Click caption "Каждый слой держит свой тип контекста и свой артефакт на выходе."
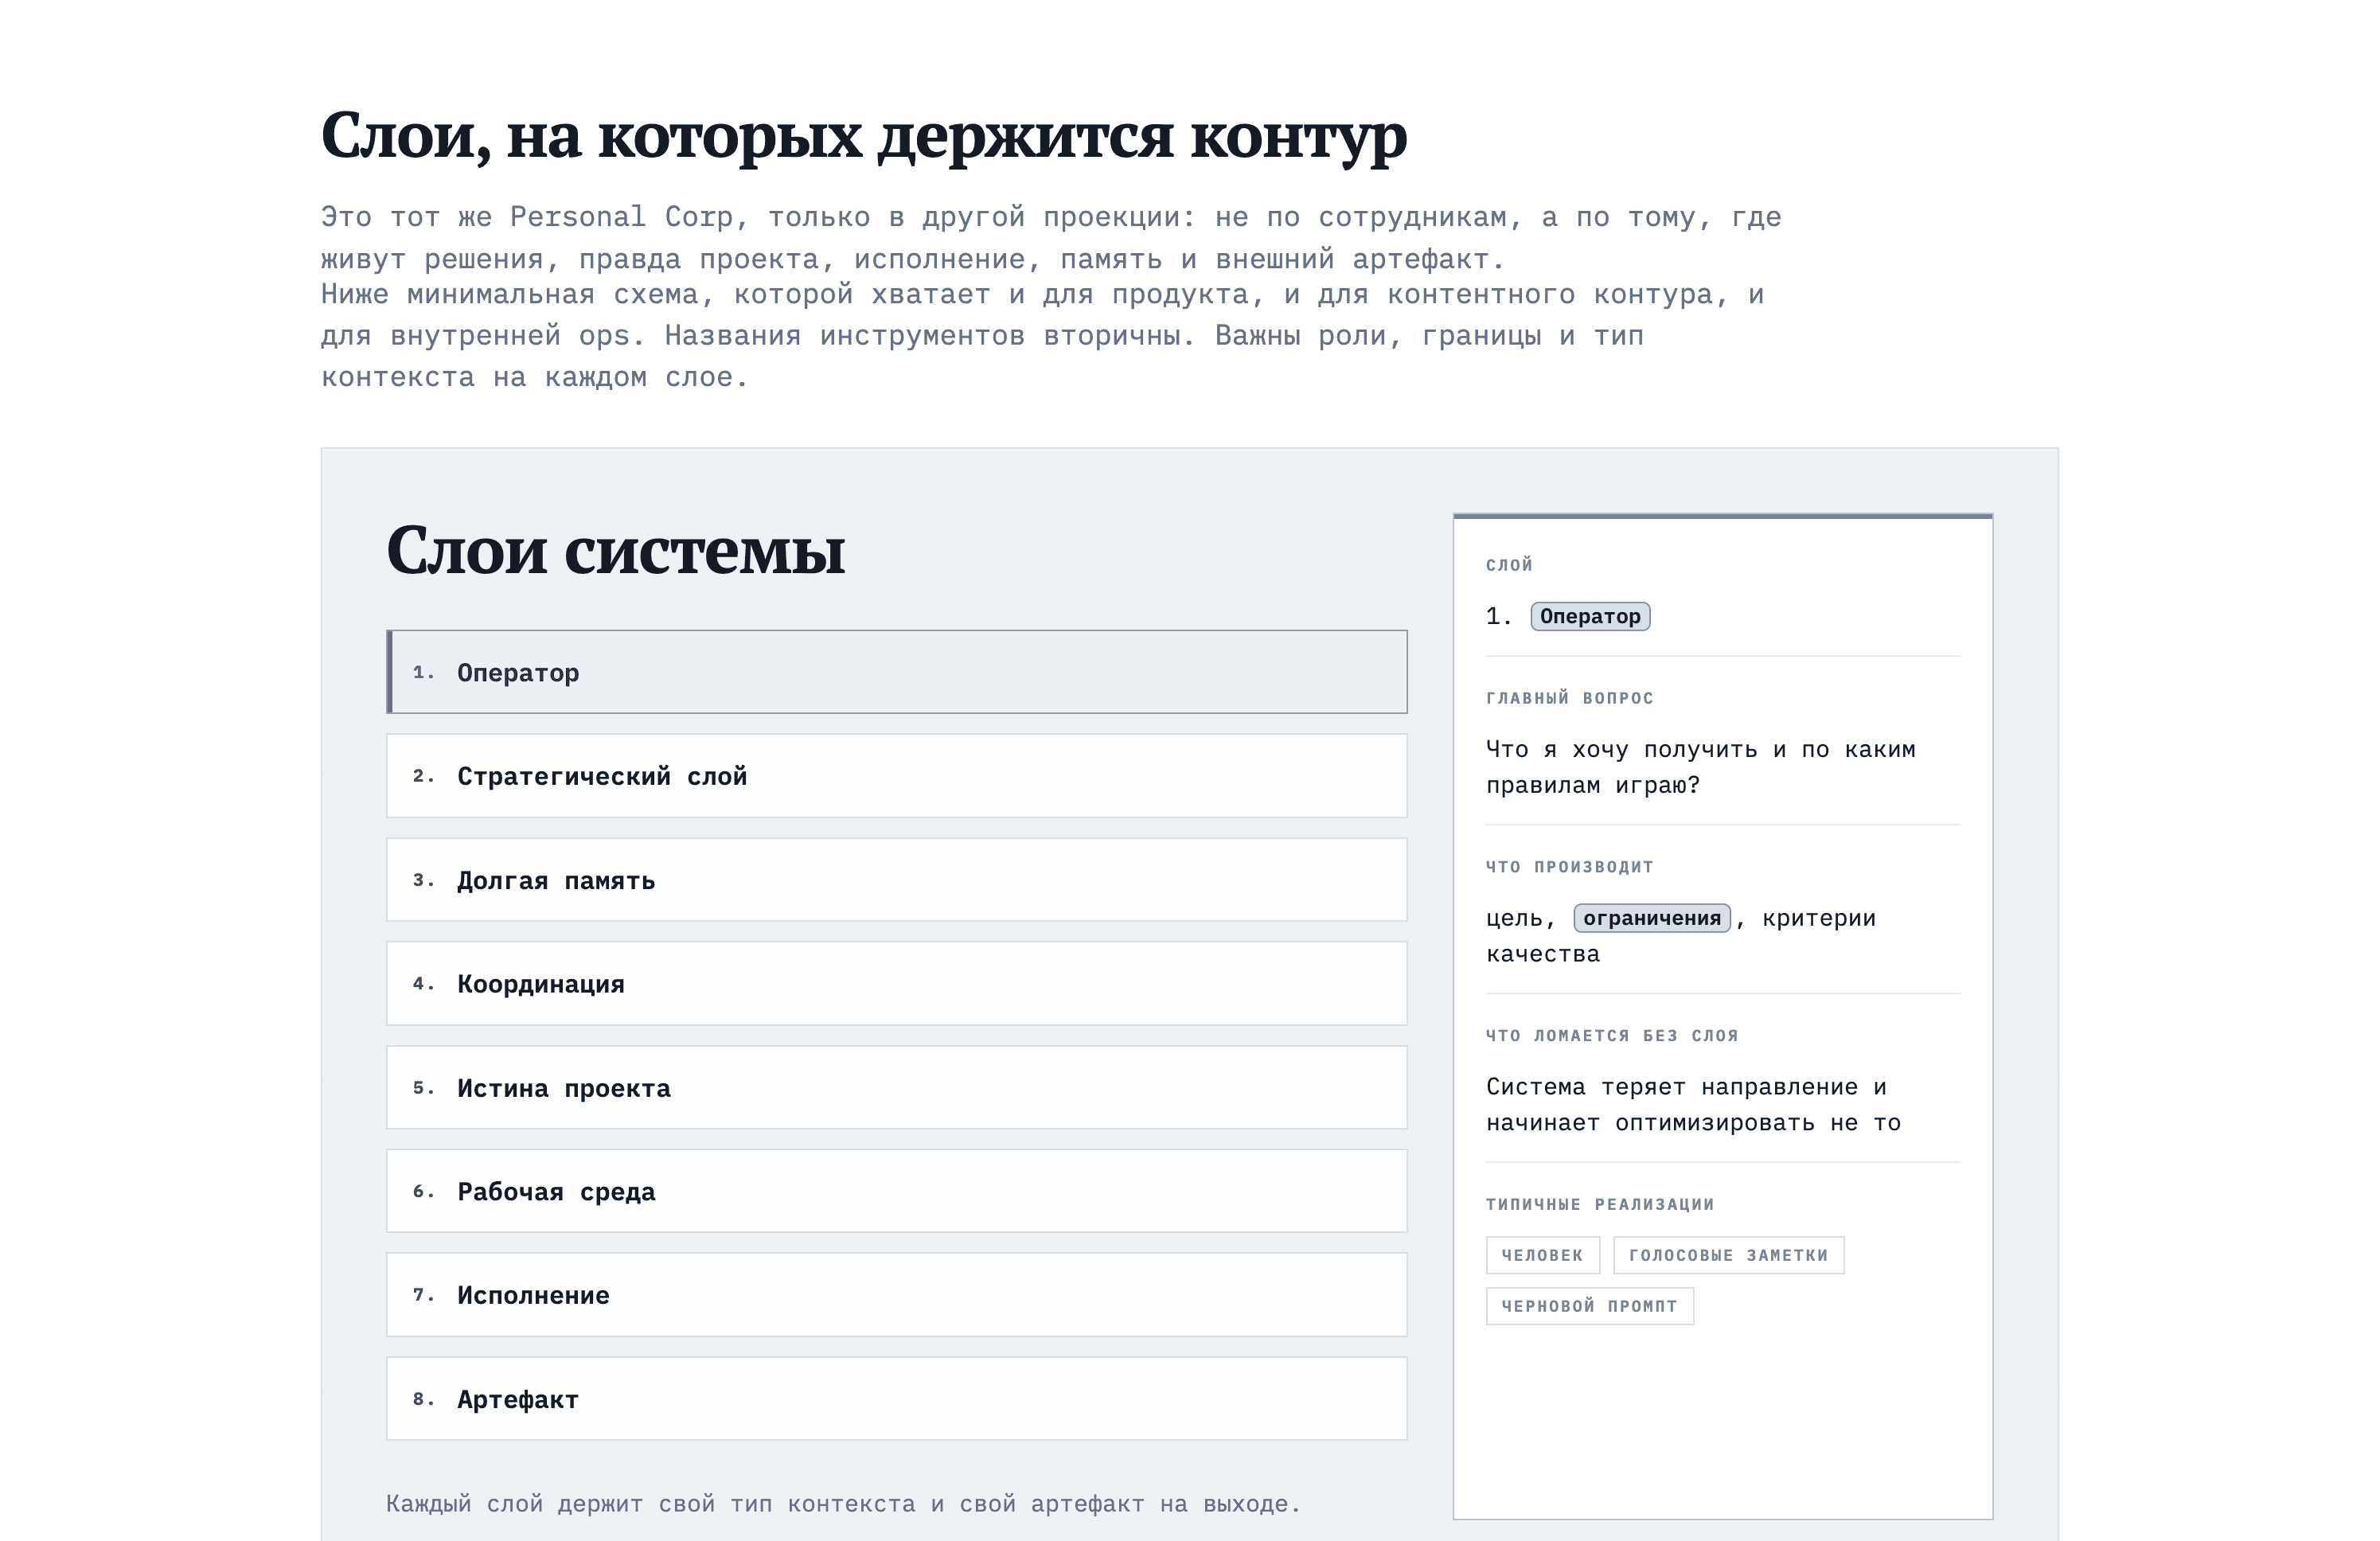 click(x=843, y=1504)
